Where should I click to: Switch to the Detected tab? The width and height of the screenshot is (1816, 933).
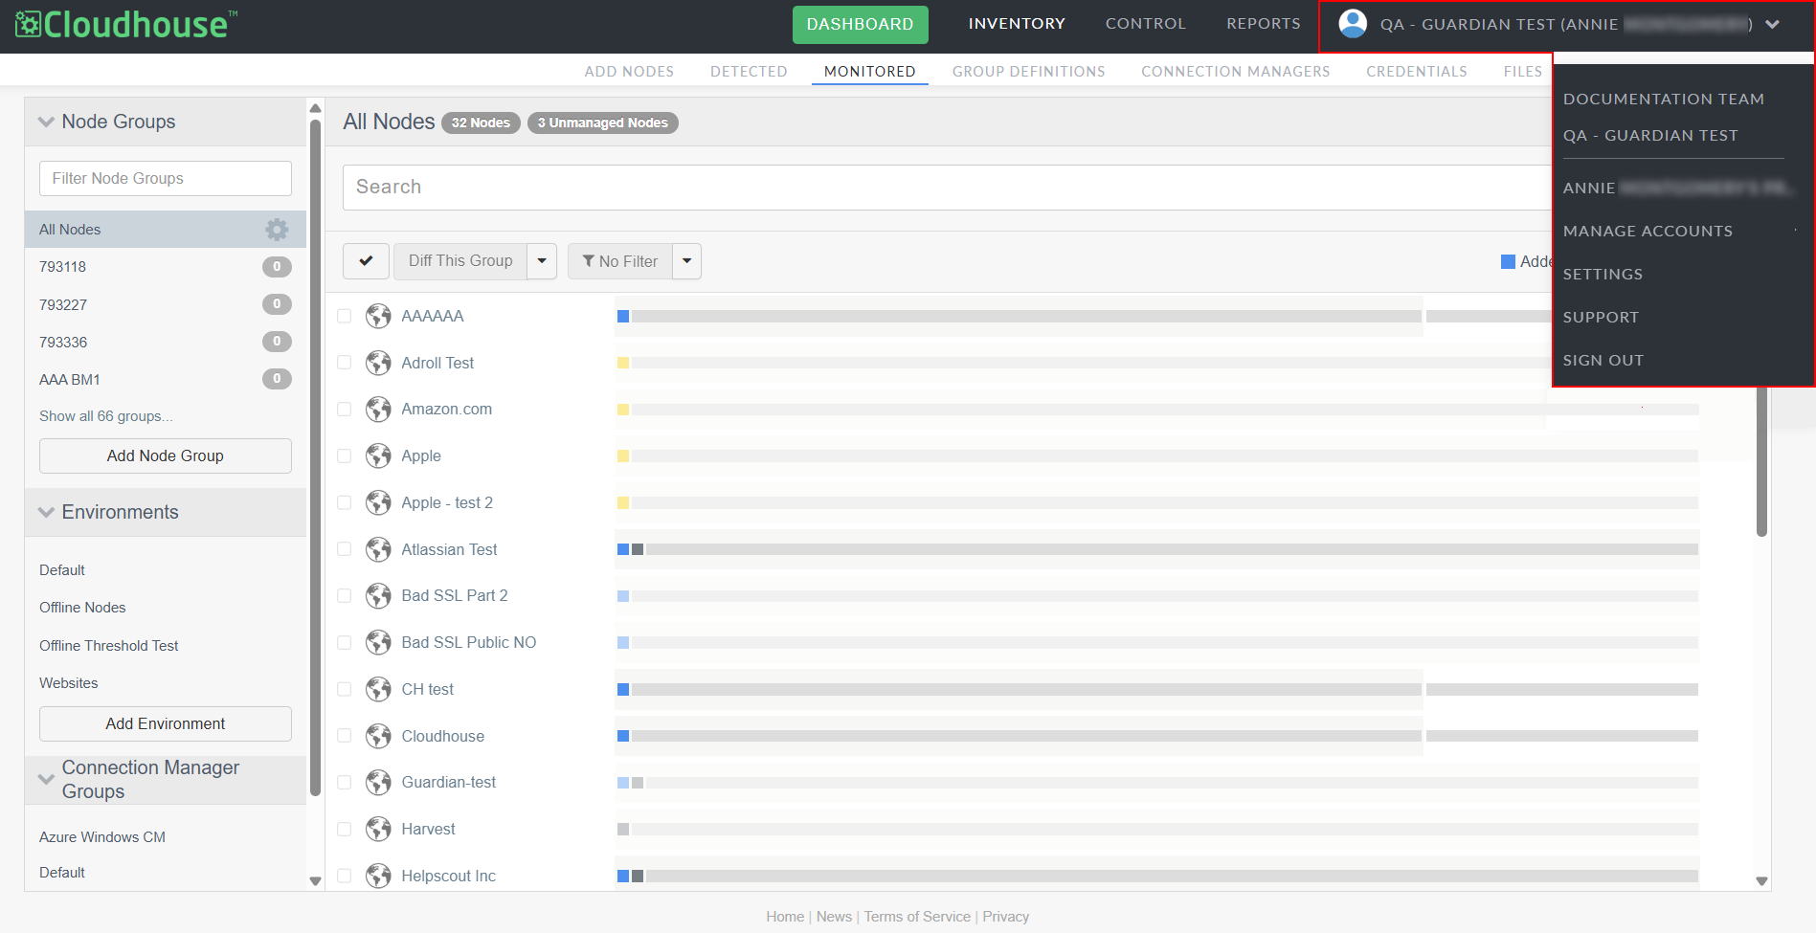click(749, 72)
